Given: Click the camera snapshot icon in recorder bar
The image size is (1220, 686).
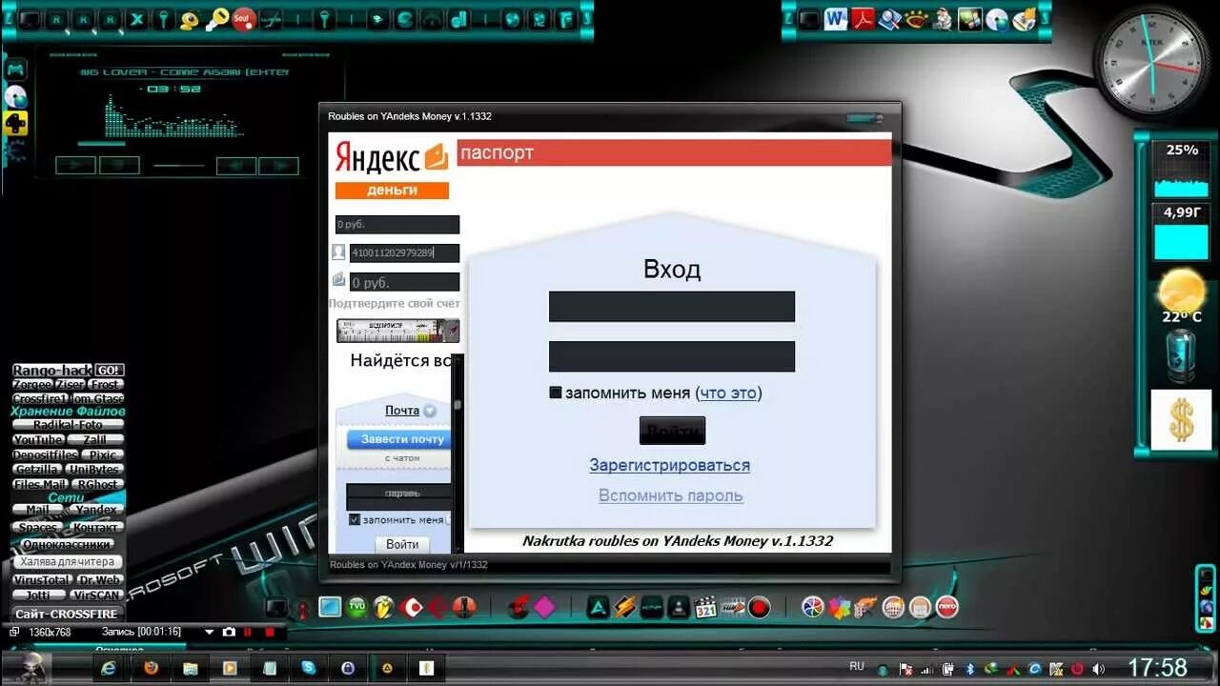Looking at the screenshot, I should click(x=229, y=632).
